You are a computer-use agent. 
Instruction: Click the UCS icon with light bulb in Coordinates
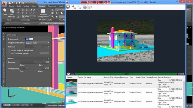(x=18, y=10)
